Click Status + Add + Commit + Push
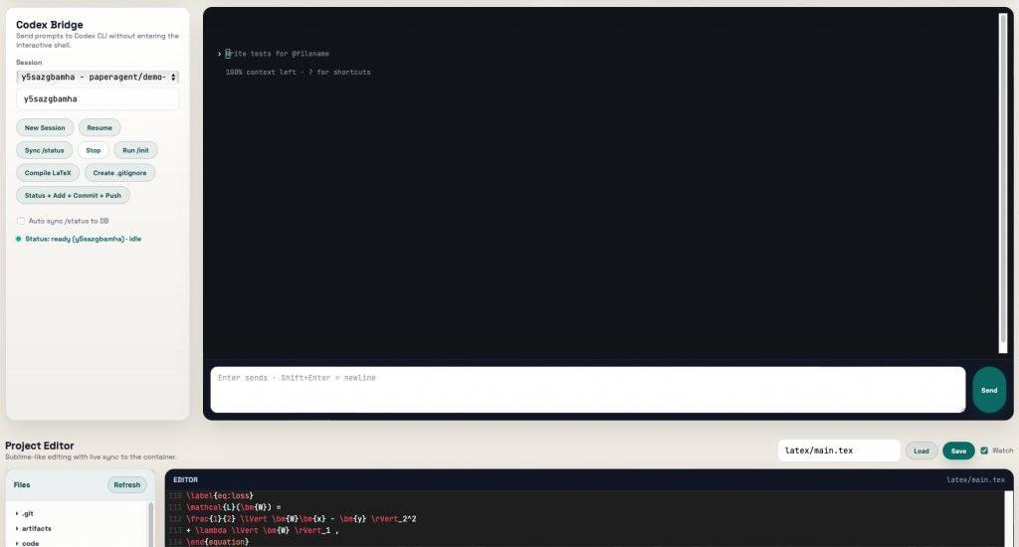Image resolution: width=1019 pixels, height=547 pixels. [x=73, y=196]
